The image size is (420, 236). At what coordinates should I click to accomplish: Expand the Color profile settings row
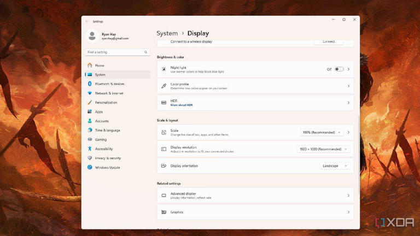pos(255,86)
